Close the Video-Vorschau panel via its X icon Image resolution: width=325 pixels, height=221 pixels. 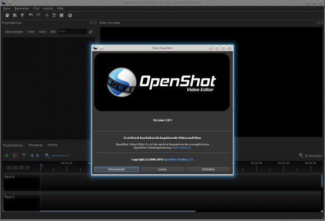point(322,22)
